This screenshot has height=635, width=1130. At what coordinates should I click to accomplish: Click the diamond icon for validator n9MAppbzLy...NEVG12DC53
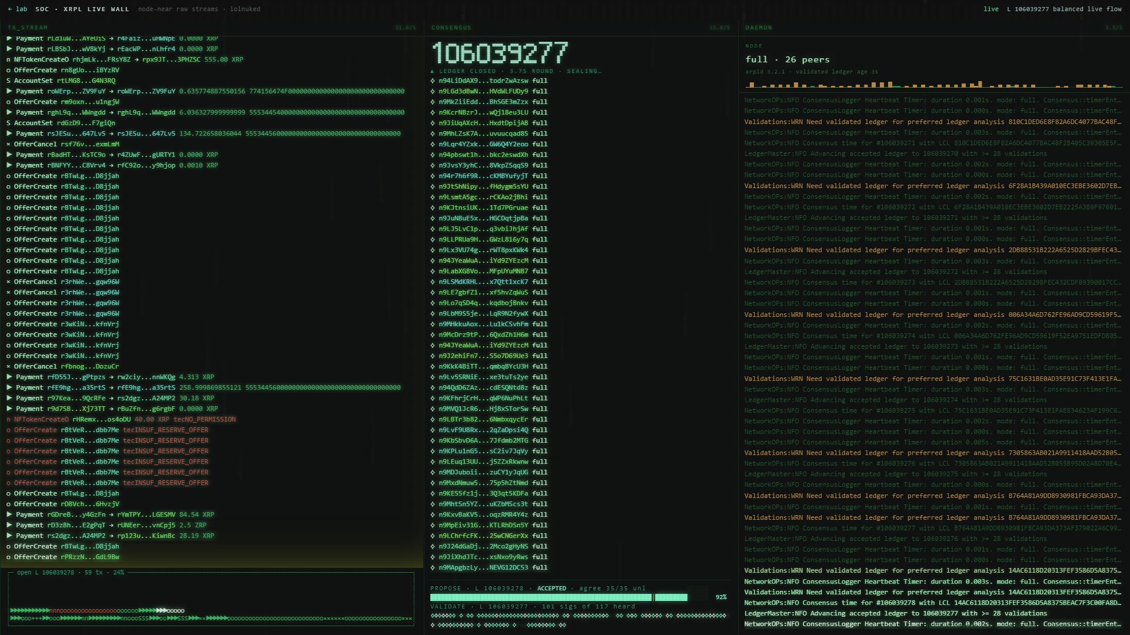point(433,567)
